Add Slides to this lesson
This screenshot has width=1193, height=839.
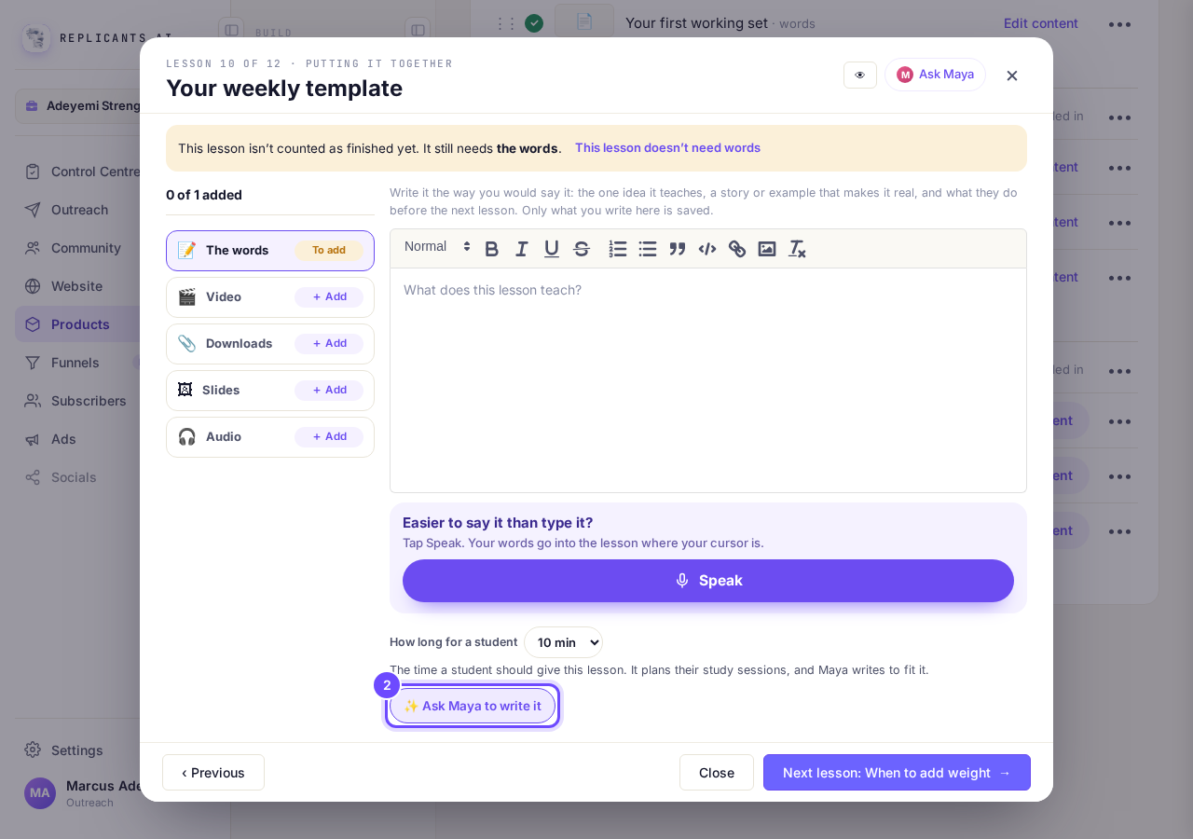point(329,391)
